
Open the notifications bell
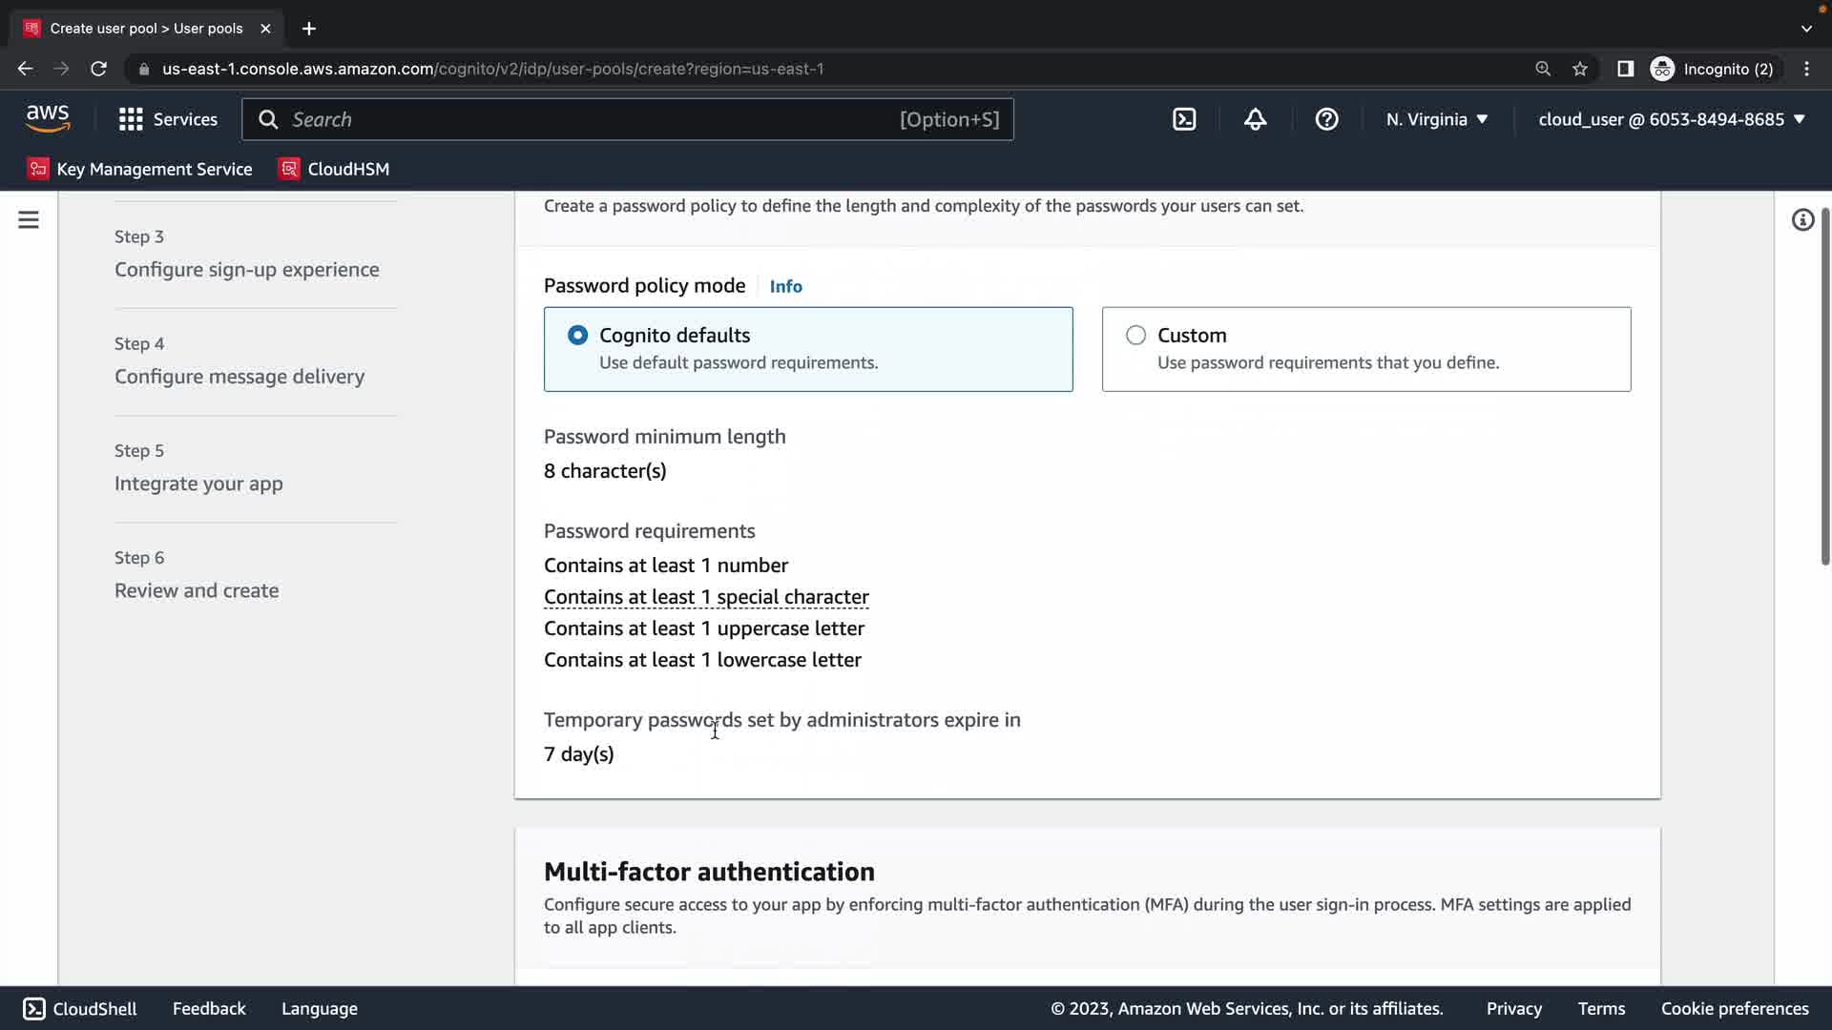click(x=1255, y=119)
